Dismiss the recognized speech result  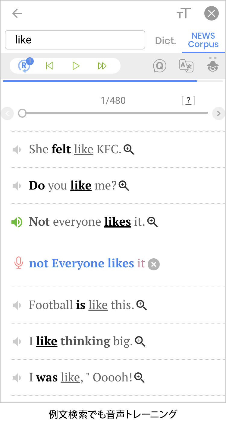[x=154, y=265]
